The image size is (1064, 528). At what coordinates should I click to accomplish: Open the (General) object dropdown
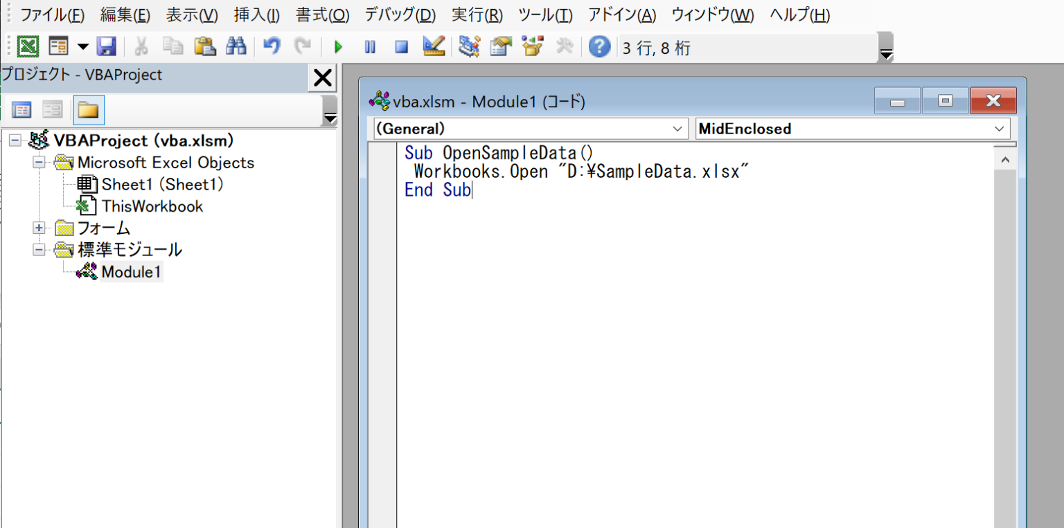tap(677, 129)
